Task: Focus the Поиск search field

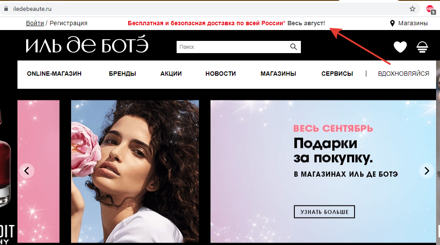Action: click(x=233, y=47)
